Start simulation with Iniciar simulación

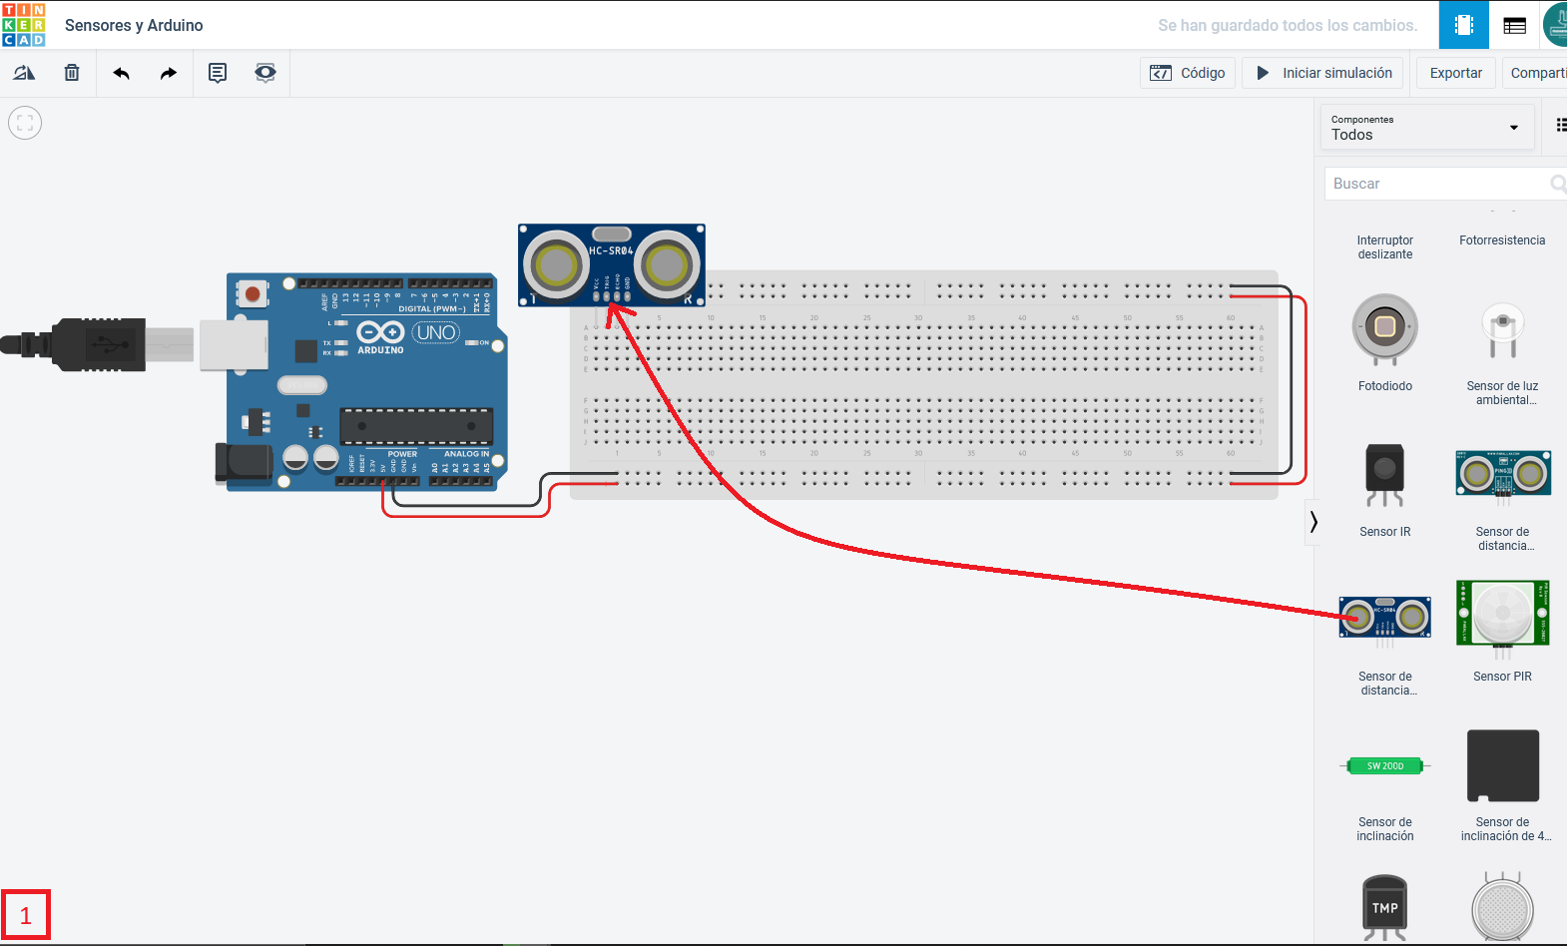pos(1323,73)
